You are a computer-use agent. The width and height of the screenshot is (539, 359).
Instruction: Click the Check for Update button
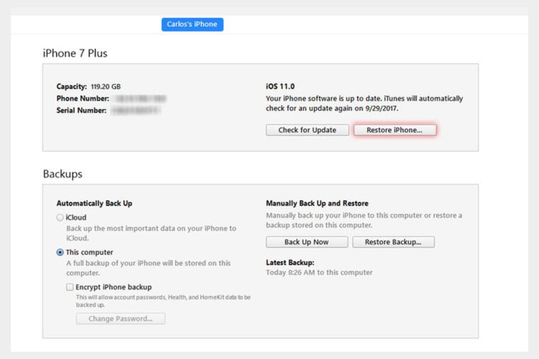[x=307, y=130]
